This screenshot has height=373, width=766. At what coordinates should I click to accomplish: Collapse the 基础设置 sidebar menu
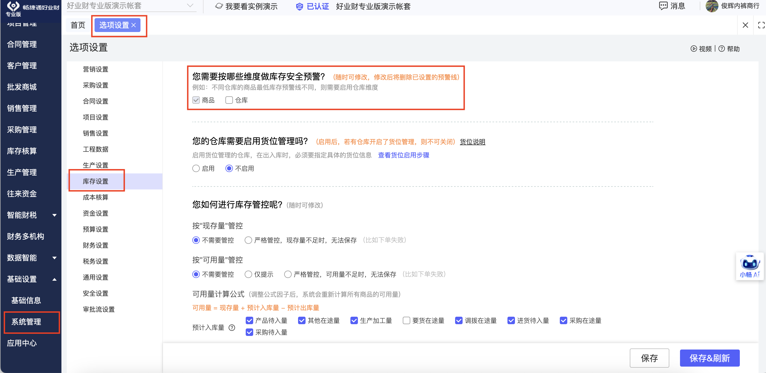(x=54, y=279)
